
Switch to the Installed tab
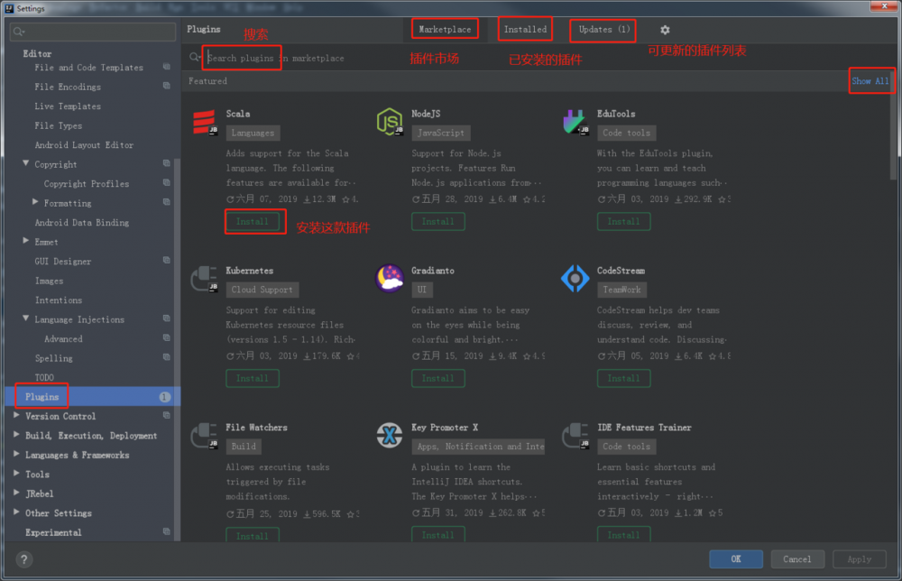(525, 30)
